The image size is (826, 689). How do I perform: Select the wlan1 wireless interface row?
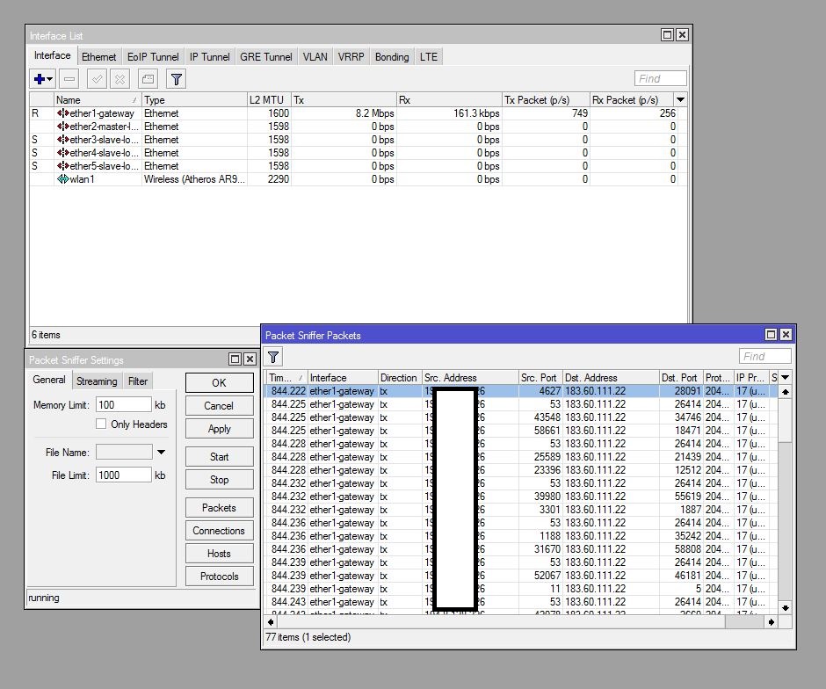82,179
